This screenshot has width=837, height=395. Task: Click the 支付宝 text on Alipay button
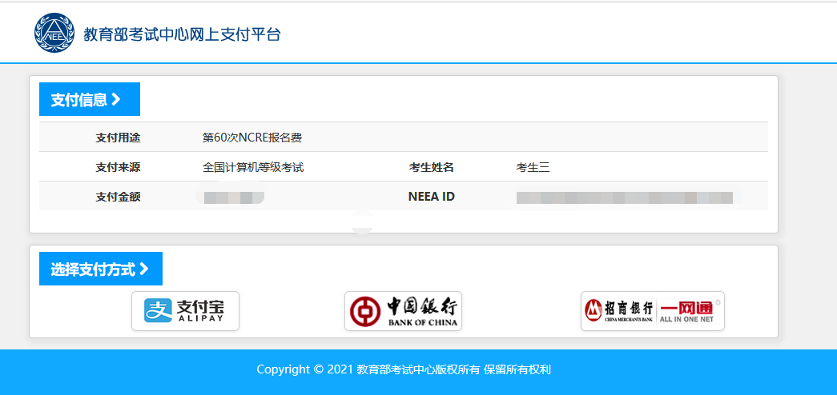pos(200,307)
